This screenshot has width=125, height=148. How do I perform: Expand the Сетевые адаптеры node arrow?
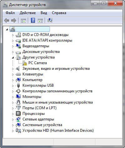13,120
